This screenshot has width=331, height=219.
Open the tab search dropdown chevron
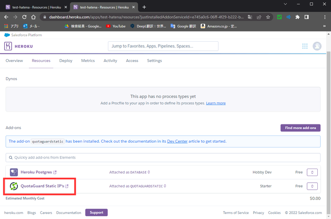pos(285,4)
